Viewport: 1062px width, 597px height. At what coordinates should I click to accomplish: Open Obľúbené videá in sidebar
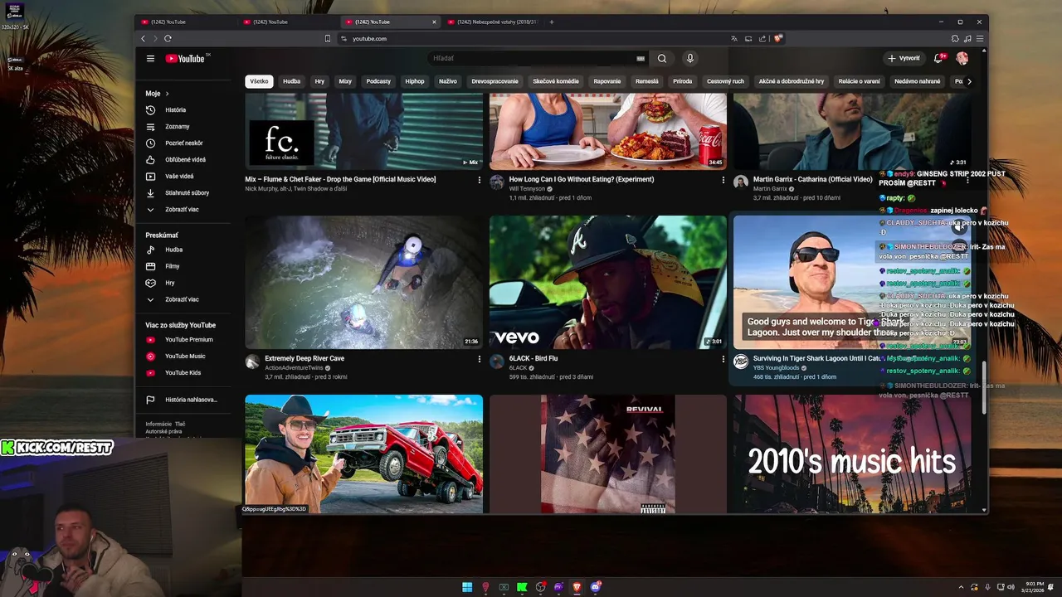181,160
